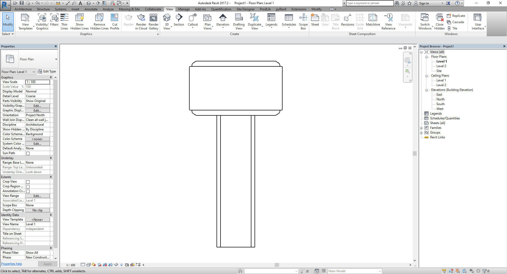
Task: Click Close Hidden windows
Action: [x=439, y=21]
